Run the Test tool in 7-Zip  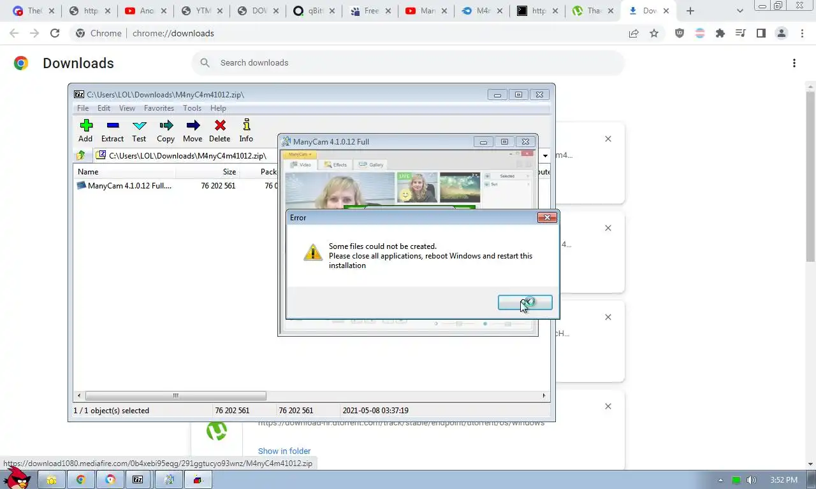coord(139,131)
